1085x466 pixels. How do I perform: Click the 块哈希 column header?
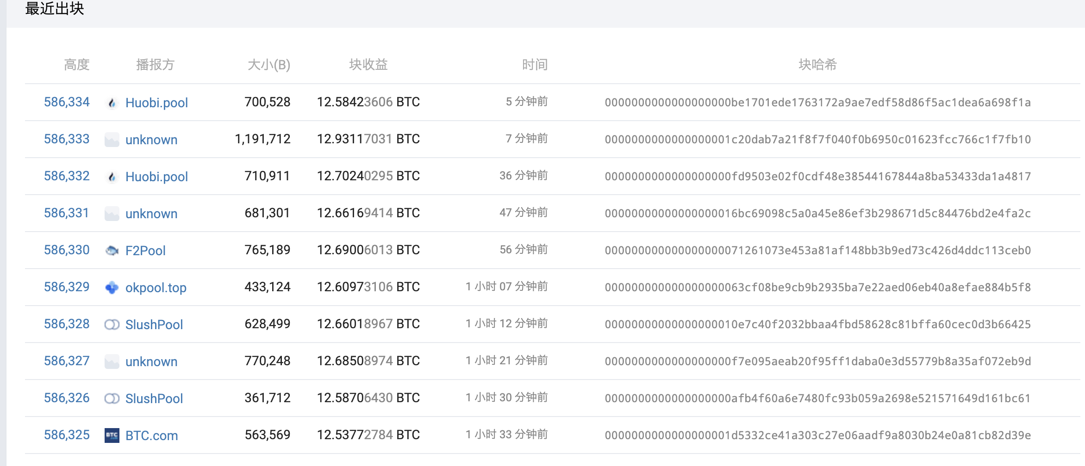[x=818, y=65]
